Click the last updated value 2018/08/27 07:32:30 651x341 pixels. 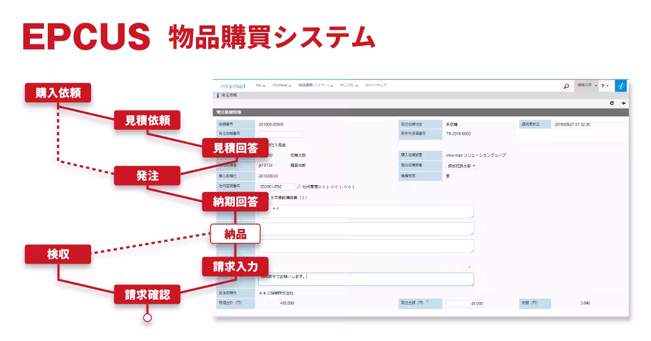(x=572, y=124)
